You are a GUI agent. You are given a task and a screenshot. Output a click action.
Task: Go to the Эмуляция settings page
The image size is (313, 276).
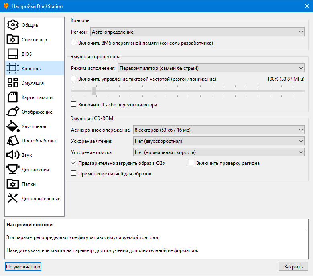35,83
